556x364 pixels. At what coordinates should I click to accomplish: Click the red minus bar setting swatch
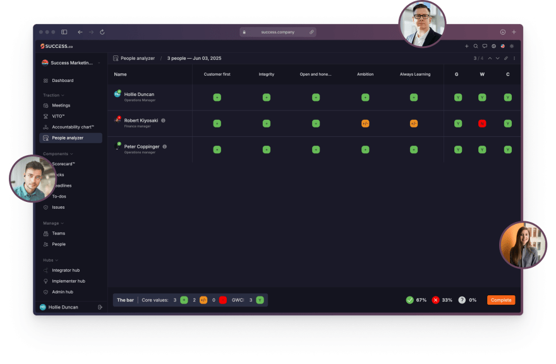223,300
